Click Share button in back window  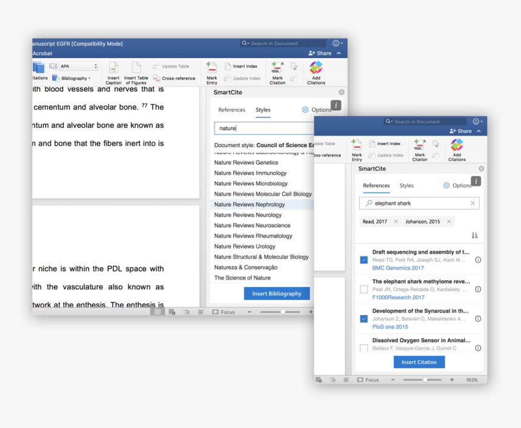pos(320,53)
